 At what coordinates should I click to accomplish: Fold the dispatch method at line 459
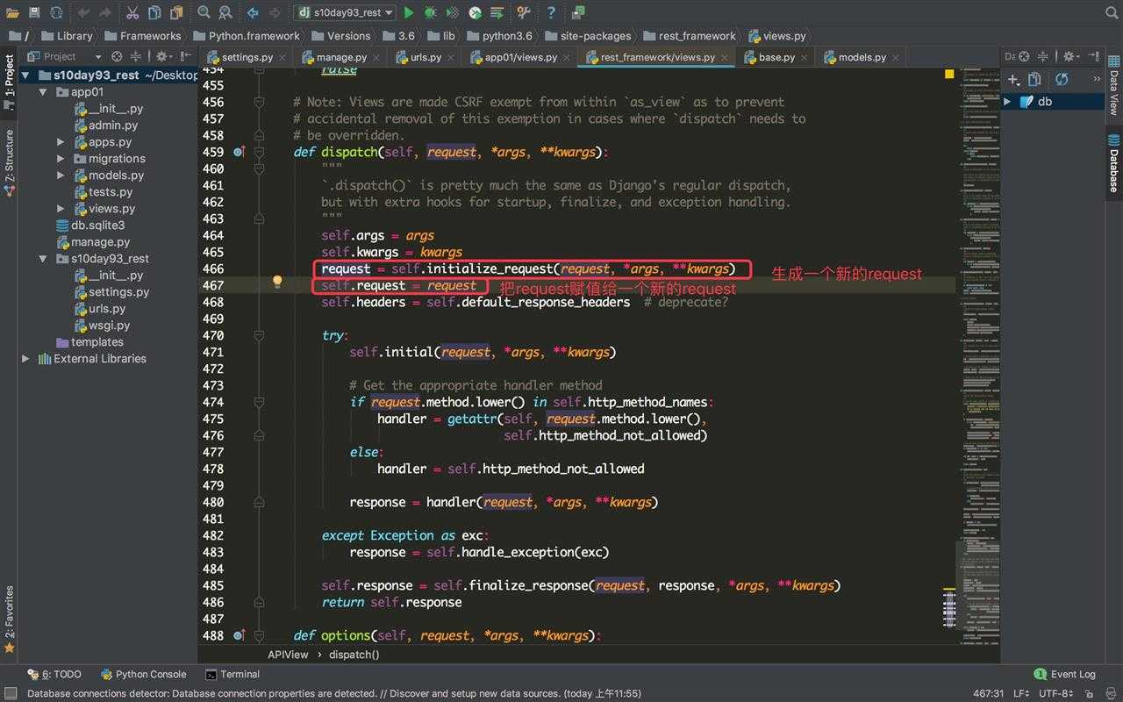[259, 152]
